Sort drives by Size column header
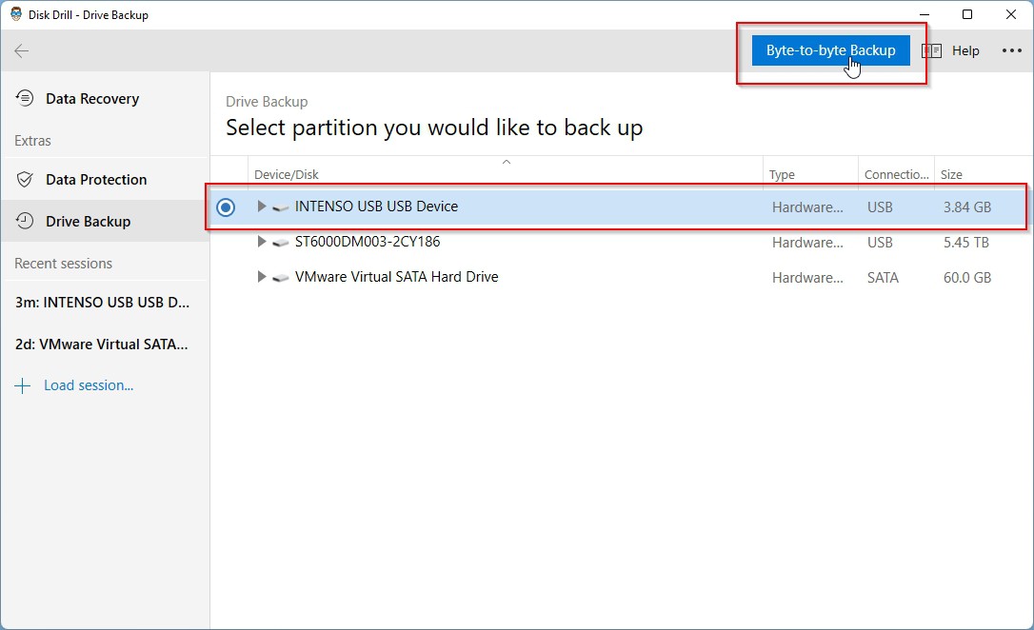This screenshot has height=630, width=1034. (951, 175)
